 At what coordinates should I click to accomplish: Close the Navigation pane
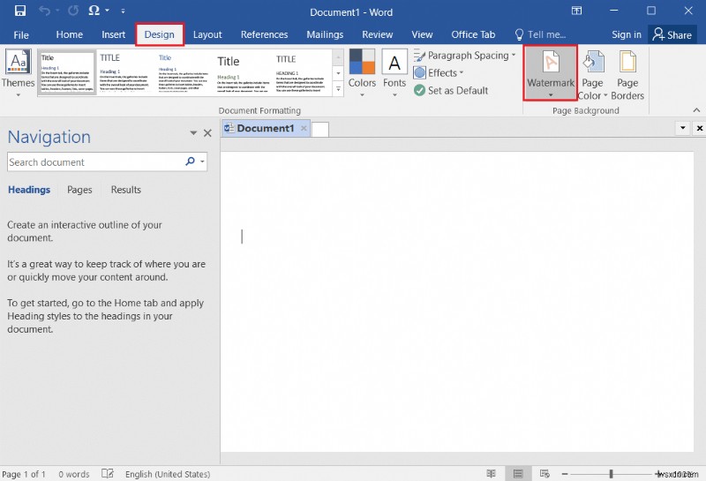click(207, 133)
